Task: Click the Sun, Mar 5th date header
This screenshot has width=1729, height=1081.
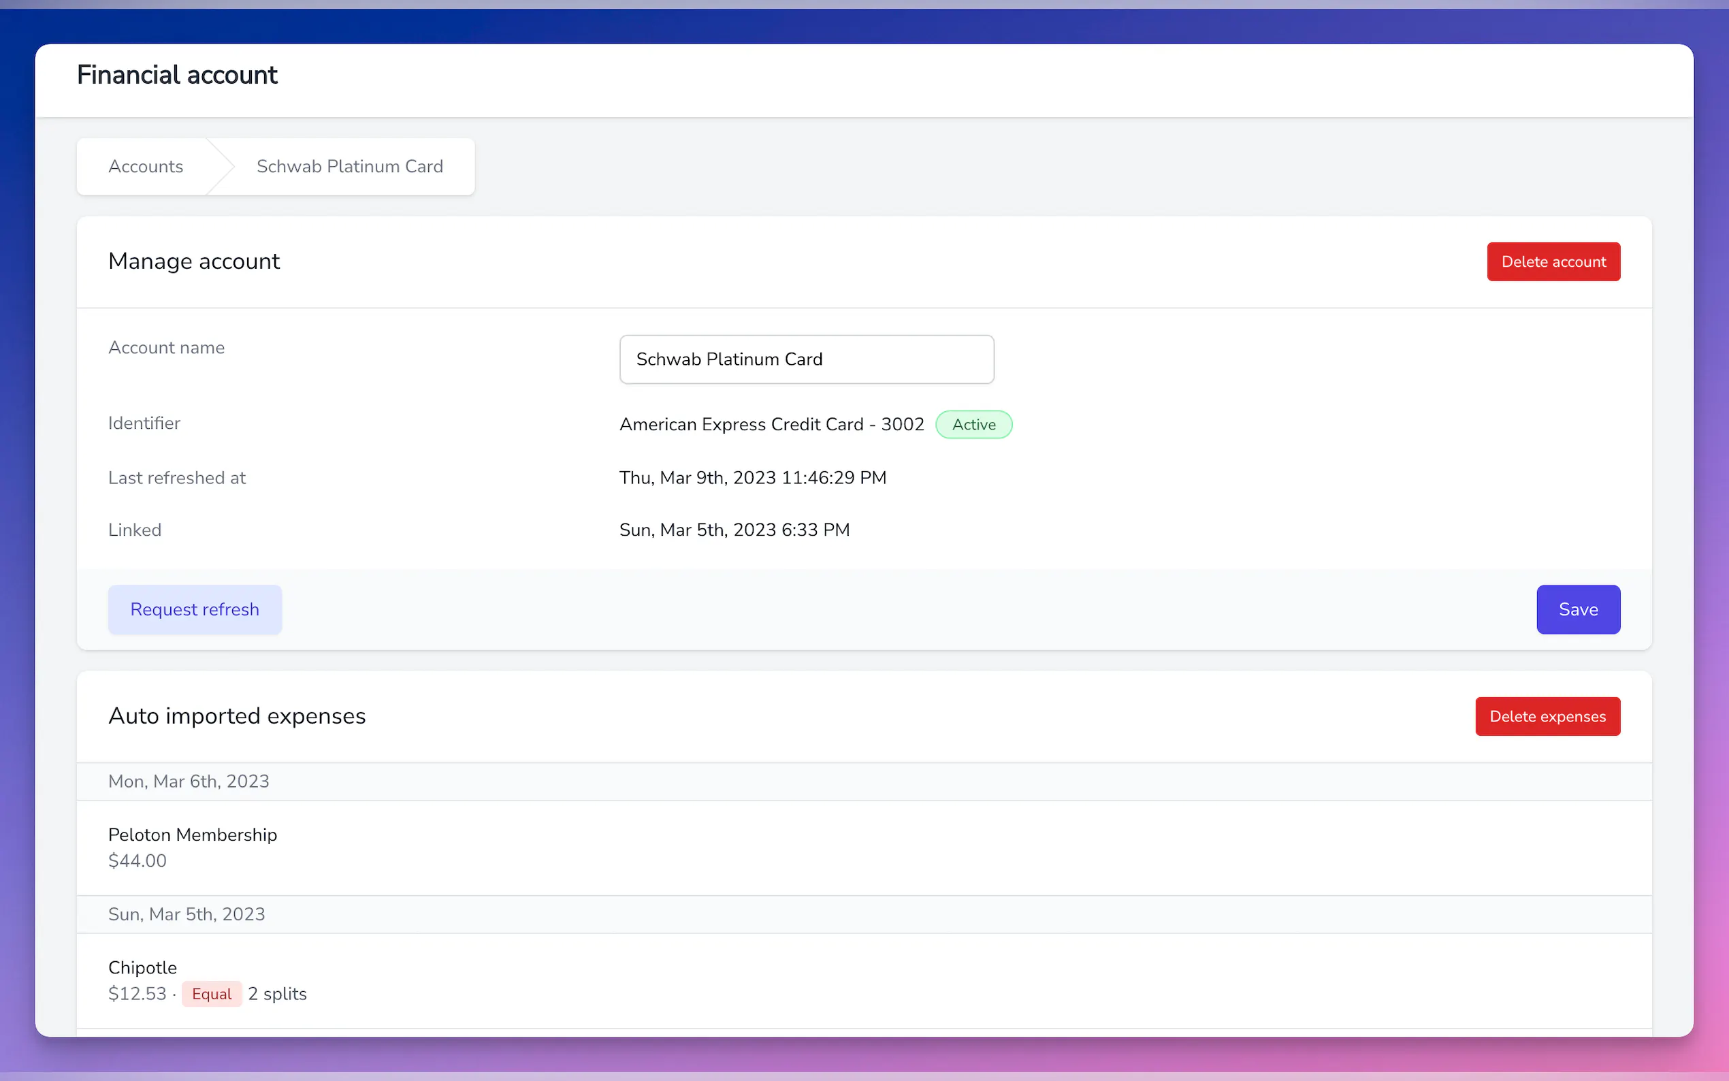Action: [187, 914]
